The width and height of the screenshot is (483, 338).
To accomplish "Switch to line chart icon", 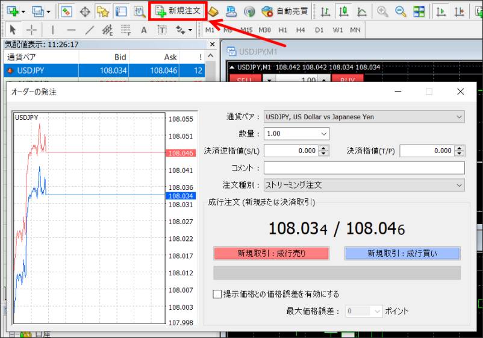I will pos(362,11).
